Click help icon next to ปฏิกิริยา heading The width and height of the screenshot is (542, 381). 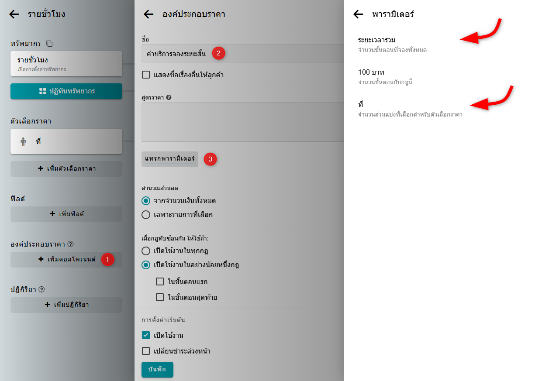[42, 290]
